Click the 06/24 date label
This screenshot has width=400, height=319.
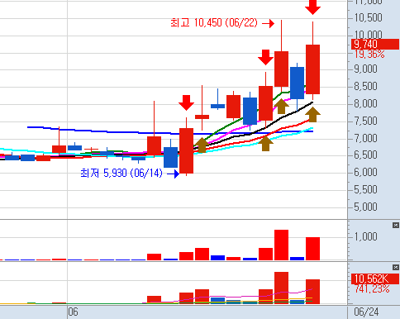coord(366,312)
